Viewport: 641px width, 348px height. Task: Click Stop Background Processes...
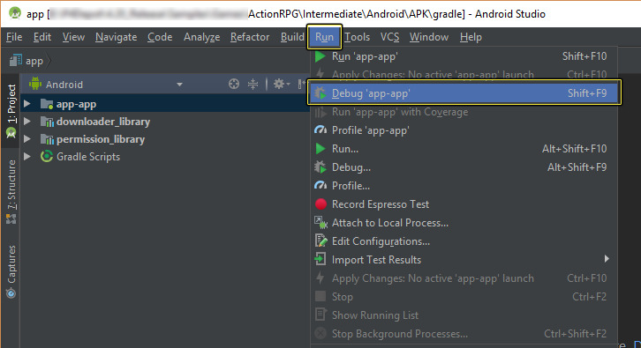464,334
